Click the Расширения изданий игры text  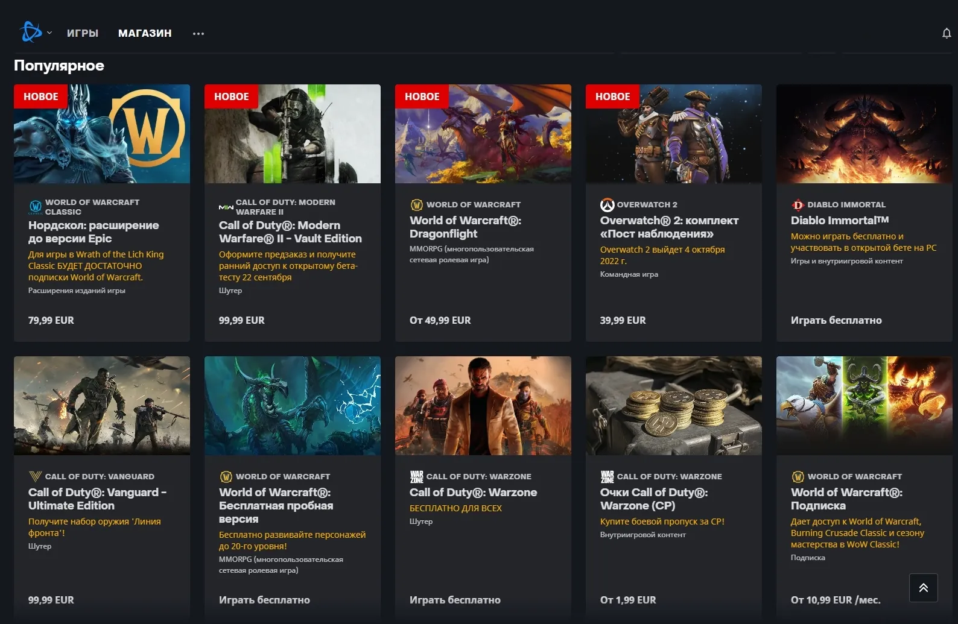(x=77, y=291)
